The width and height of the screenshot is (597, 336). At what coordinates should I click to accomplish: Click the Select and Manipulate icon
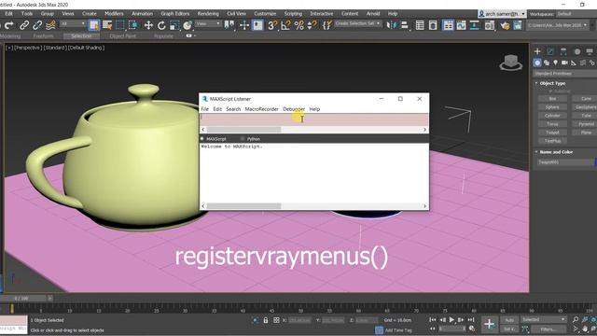[244, 25]
